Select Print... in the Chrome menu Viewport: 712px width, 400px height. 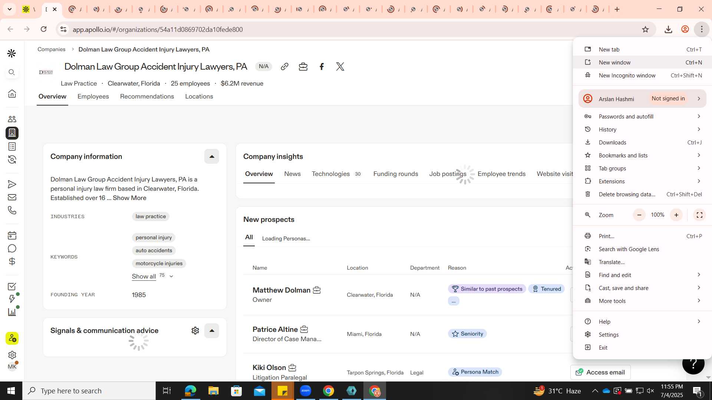click(x=642, y=236)
